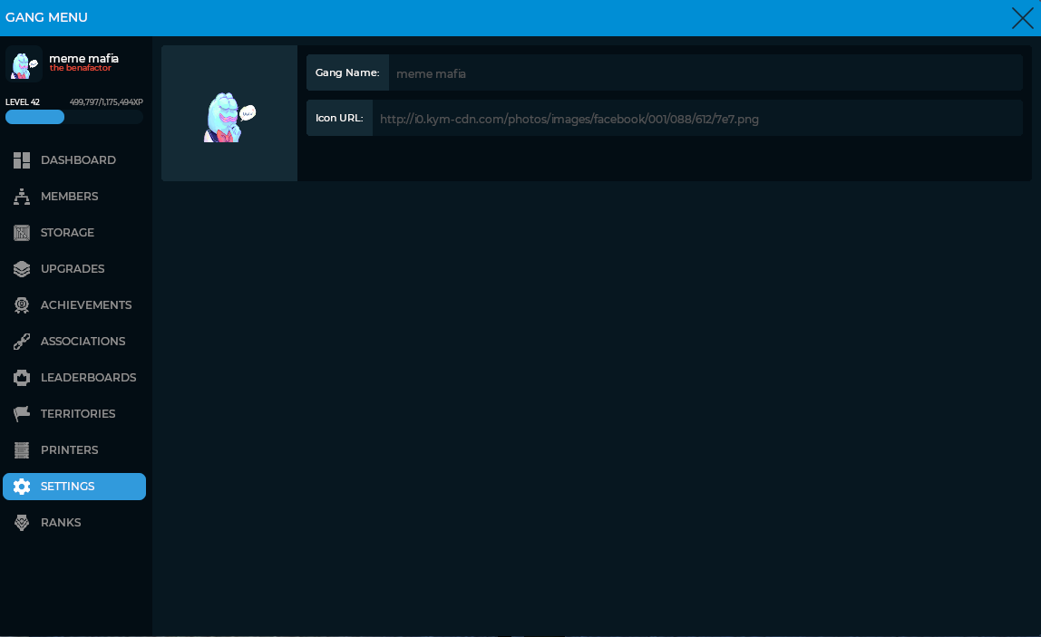Go to the Printers section

tap(74, 449)
